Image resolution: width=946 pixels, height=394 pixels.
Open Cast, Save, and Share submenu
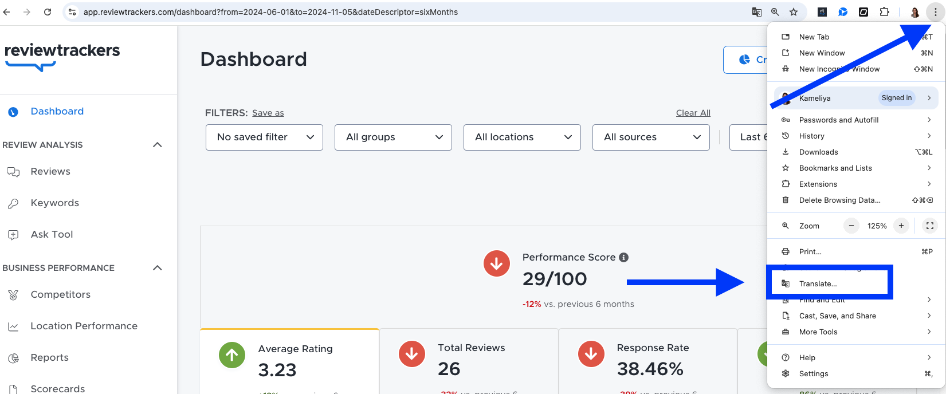tap(857, 316)
